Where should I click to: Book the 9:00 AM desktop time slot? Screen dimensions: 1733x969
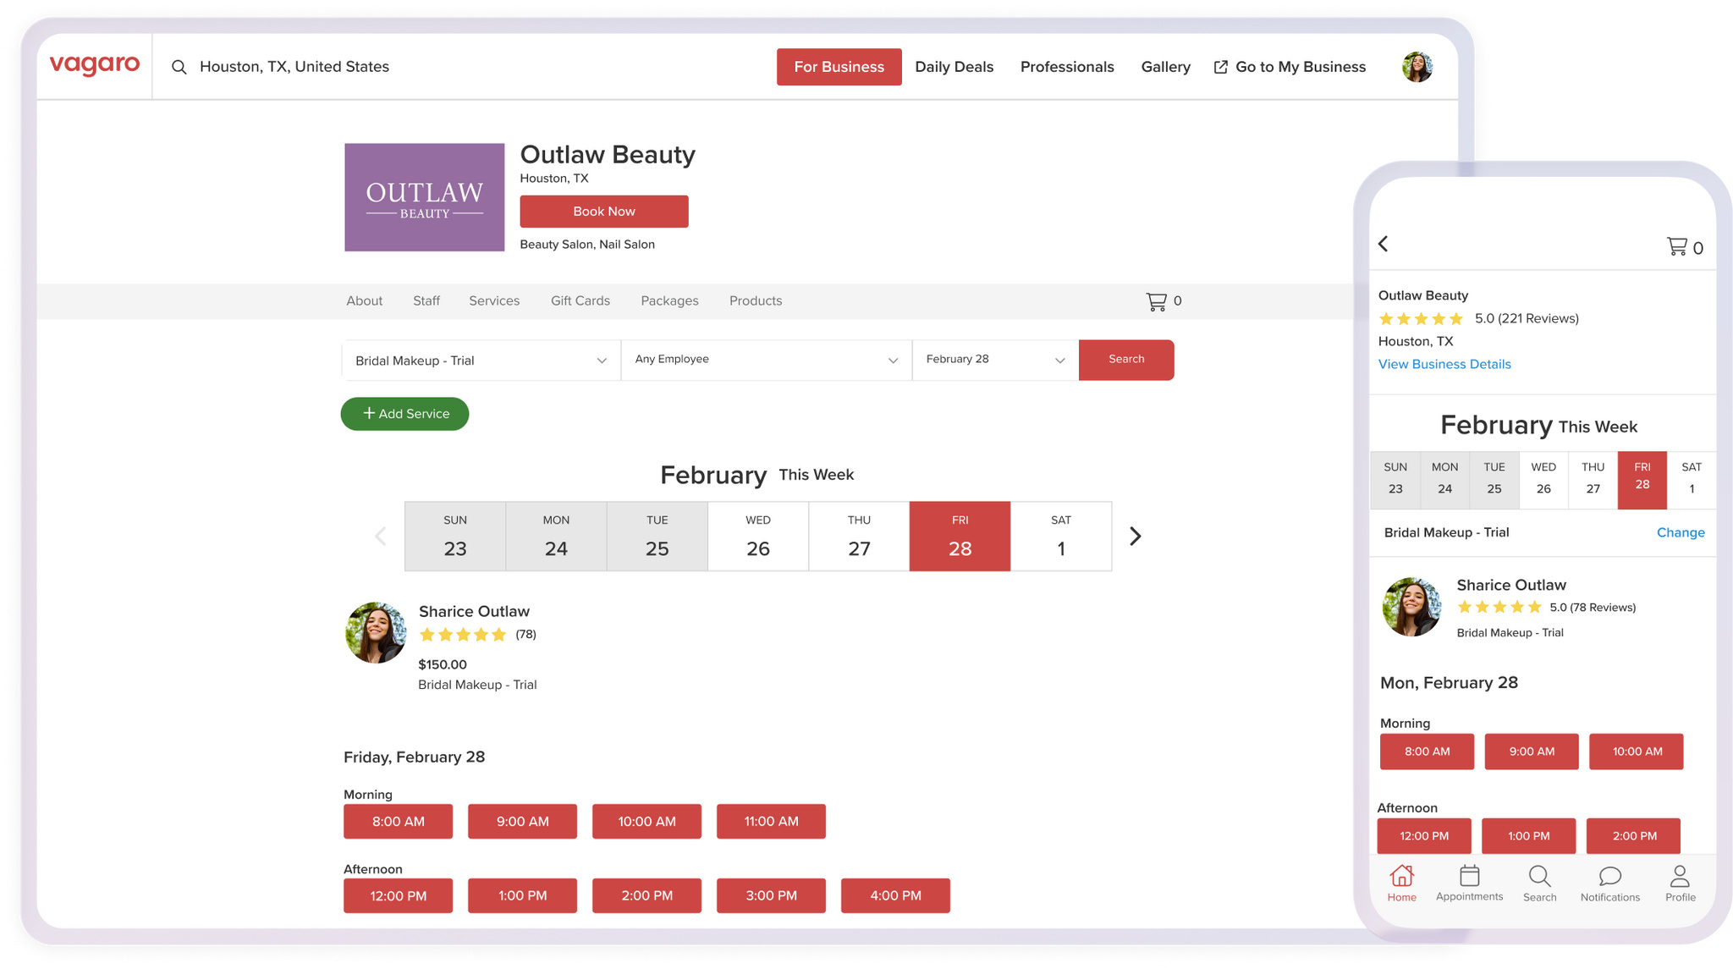pos(523,822)
